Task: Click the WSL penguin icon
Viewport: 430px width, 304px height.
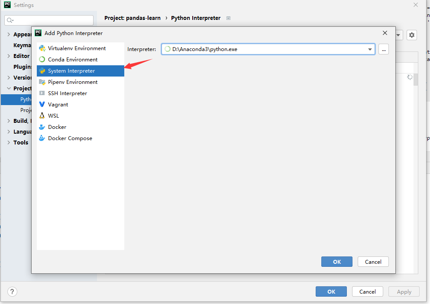Action: [x=42, y=115]
